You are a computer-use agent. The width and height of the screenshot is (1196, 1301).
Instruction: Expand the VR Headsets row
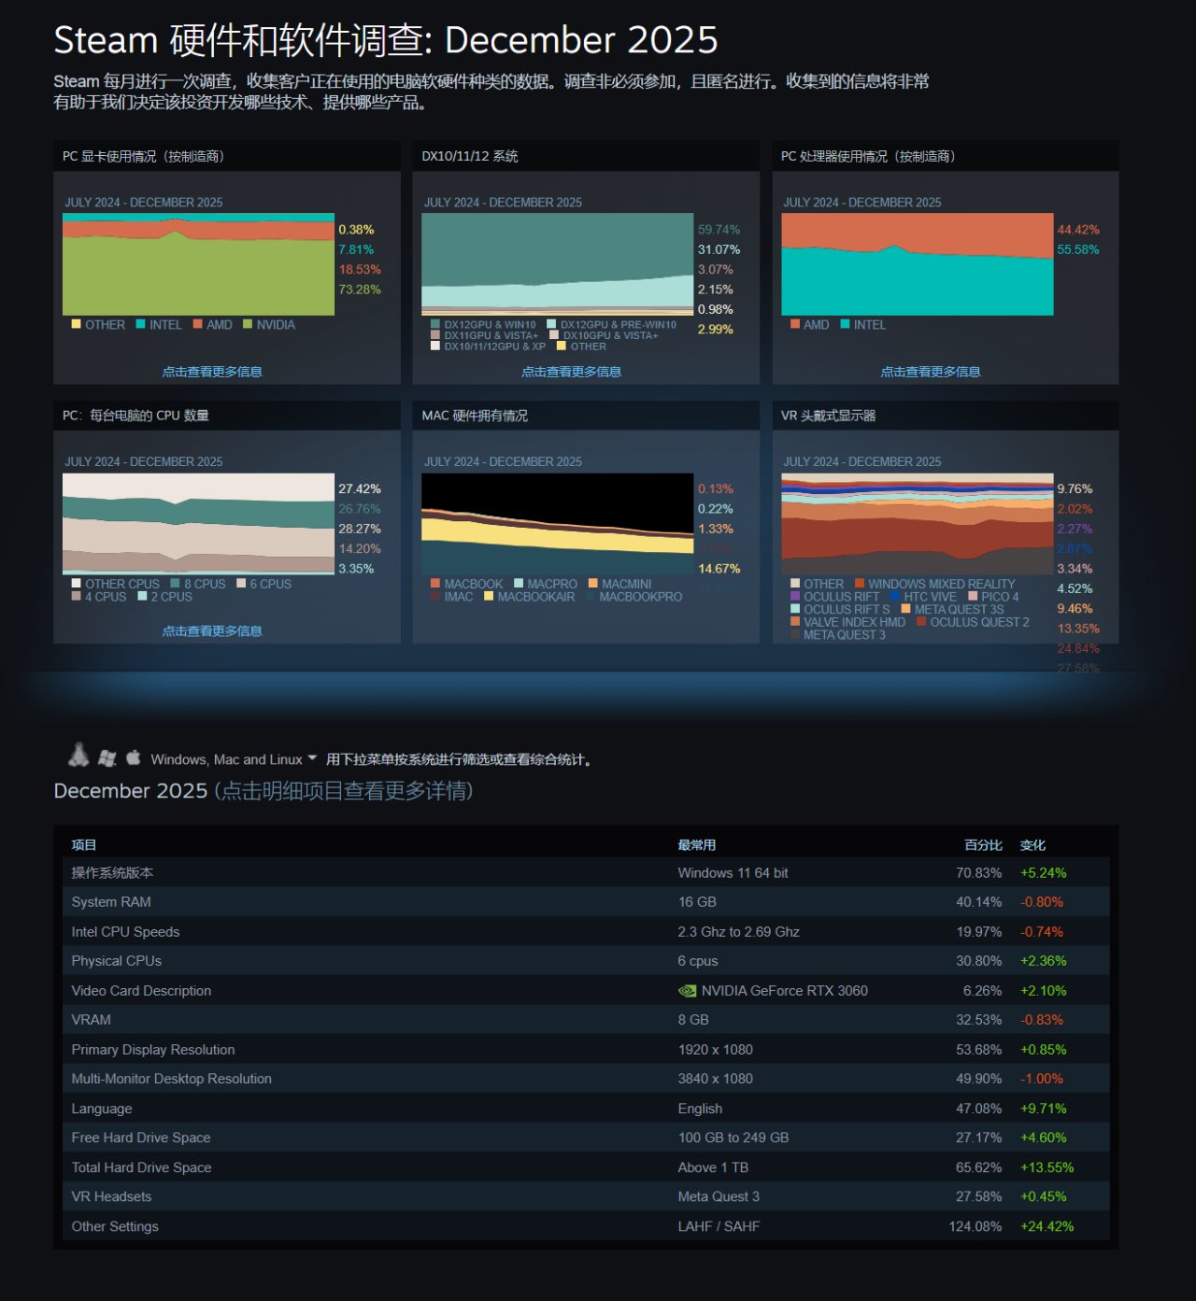tap(586, 1196)
